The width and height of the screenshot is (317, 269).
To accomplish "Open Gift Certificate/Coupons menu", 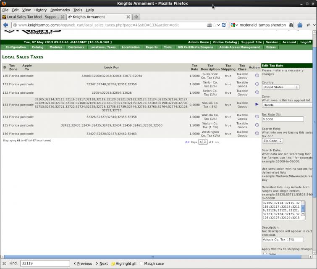I will 195,47.
